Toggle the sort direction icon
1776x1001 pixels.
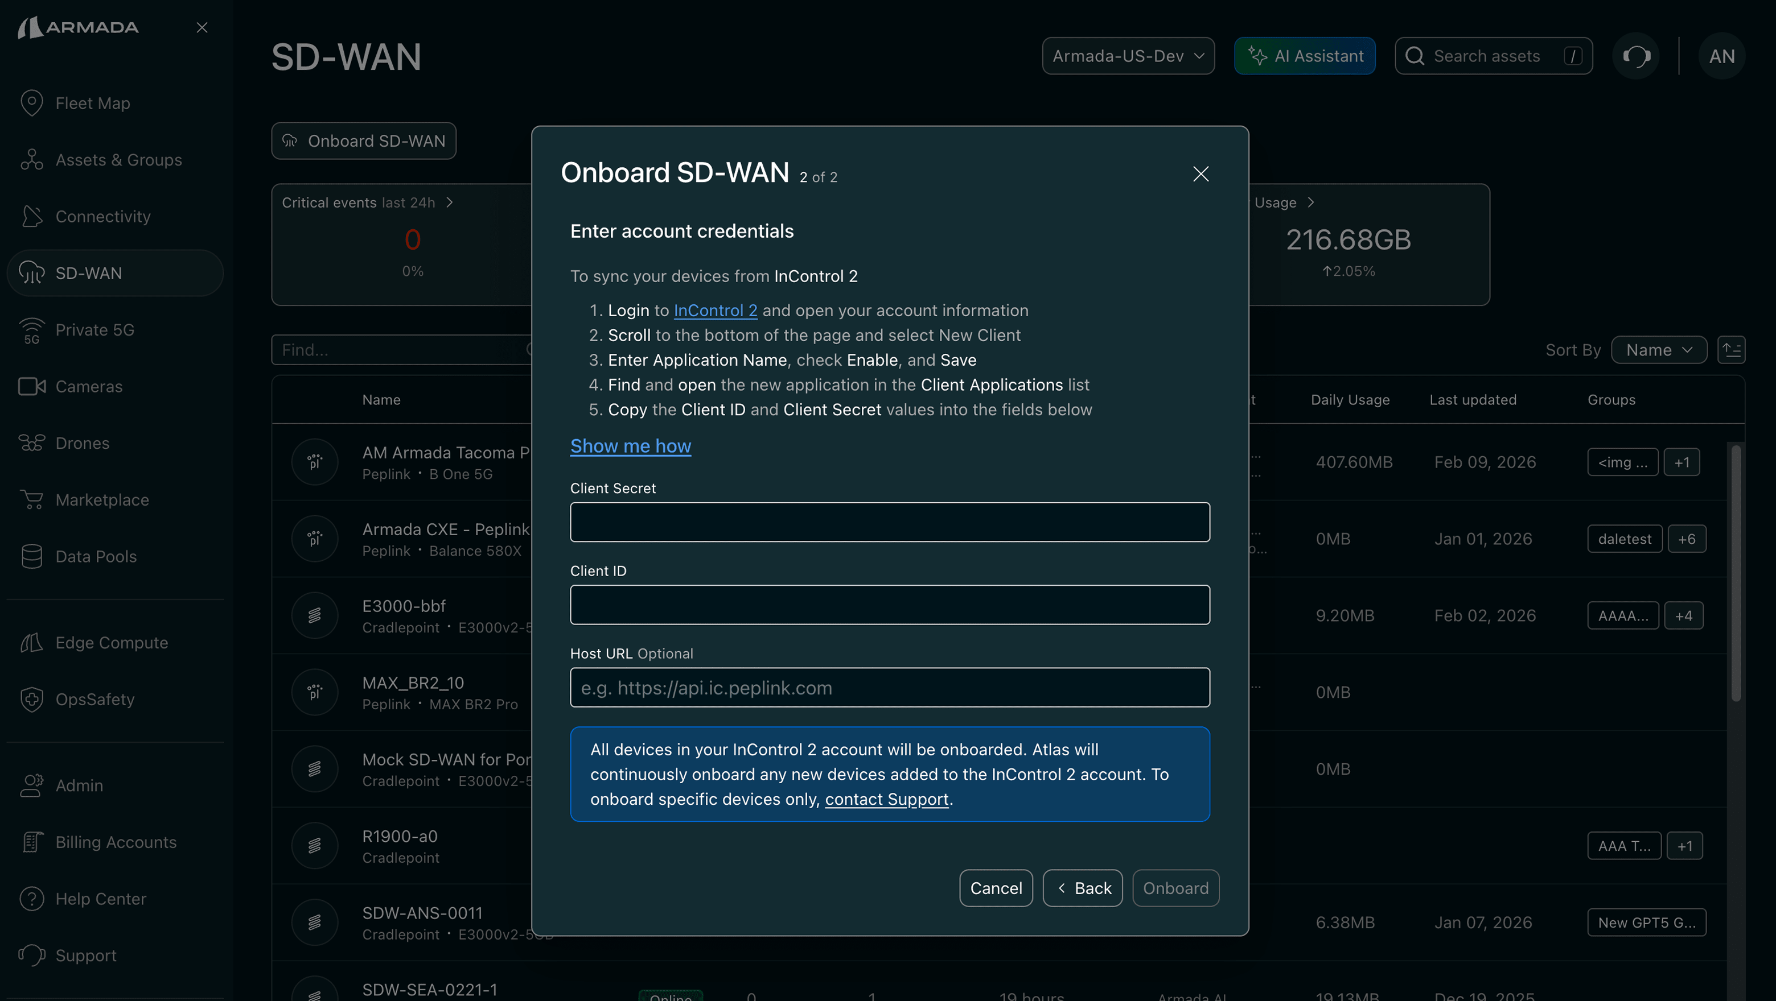[x=1730, y=350]
